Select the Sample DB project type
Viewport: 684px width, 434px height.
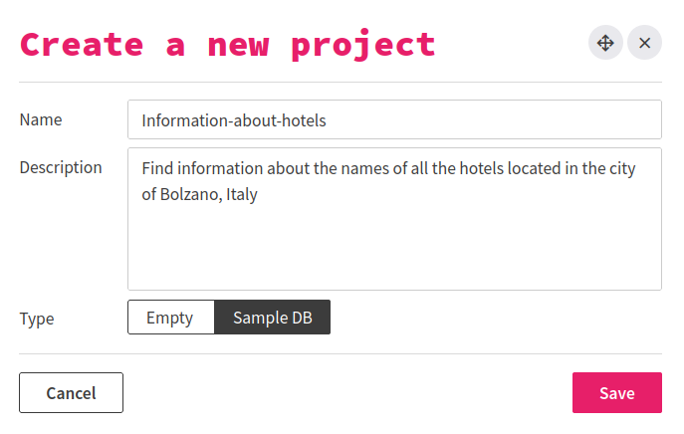pos(273,319)
